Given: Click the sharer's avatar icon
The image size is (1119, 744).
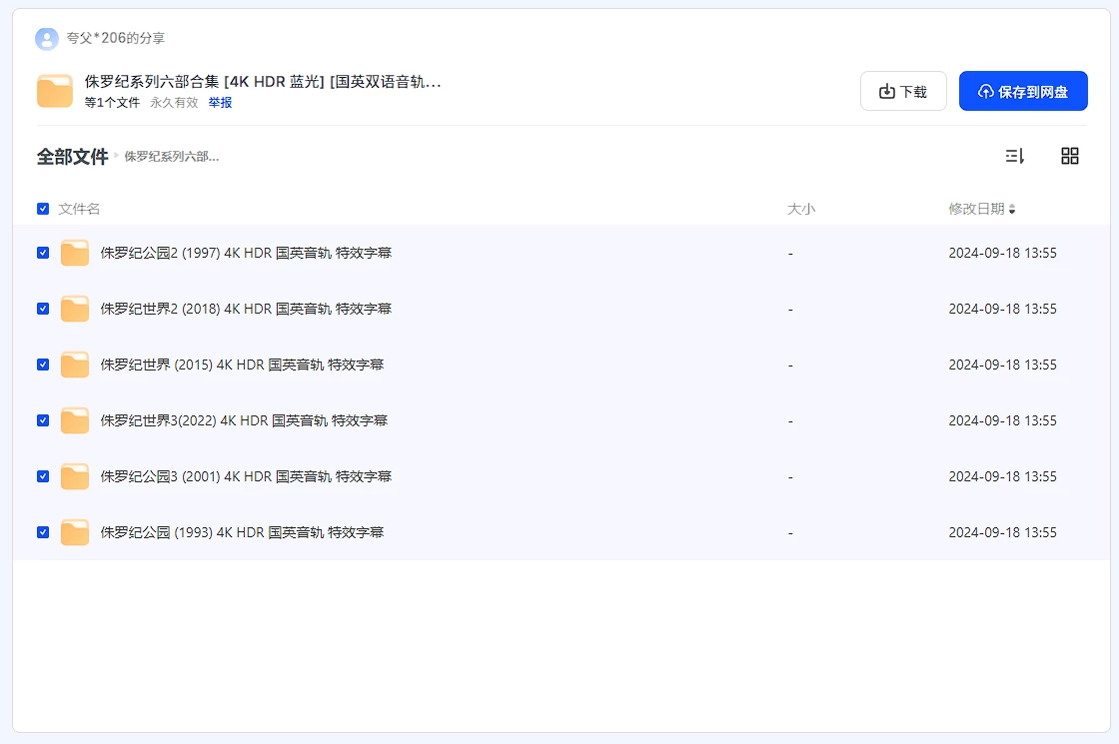Looking at the screenshot, I should click(47, 39).
